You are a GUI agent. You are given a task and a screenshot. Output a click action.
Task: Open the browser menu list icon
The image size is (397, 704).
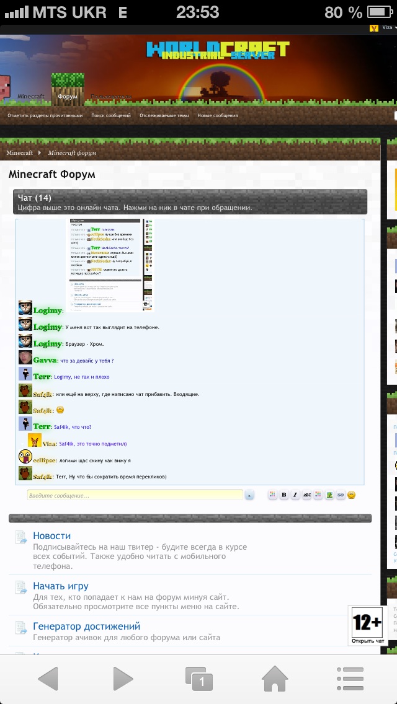350,679
